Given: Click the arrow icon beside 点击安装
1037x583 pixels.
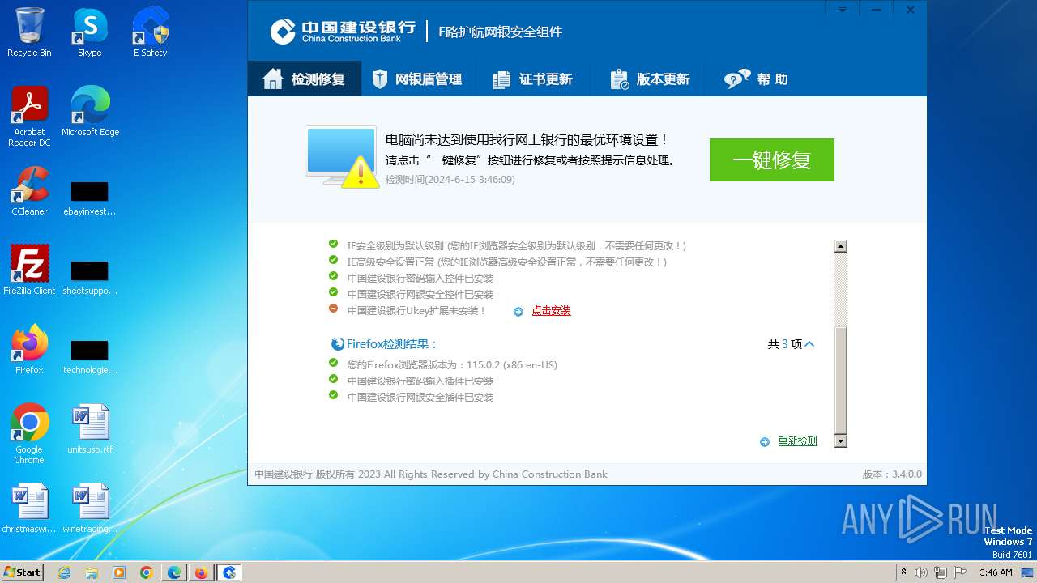Looking at the screenshot, I should [518, 312].
